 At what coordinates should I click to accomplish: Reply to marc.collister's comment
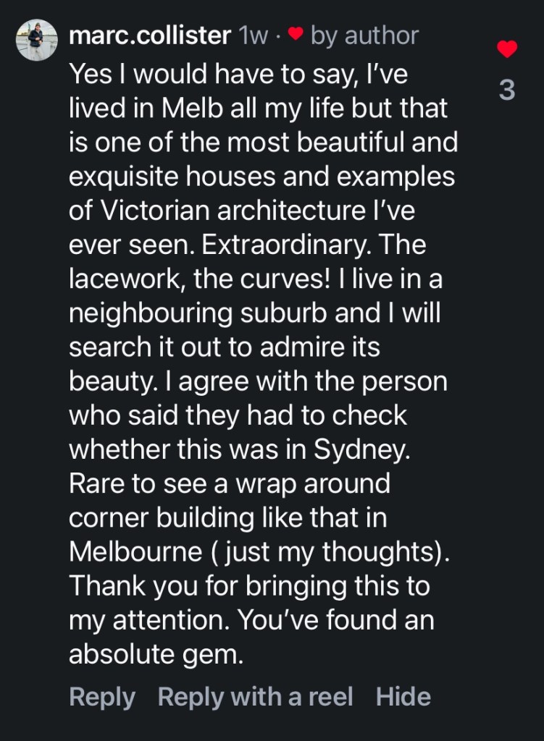click(101, 697)
